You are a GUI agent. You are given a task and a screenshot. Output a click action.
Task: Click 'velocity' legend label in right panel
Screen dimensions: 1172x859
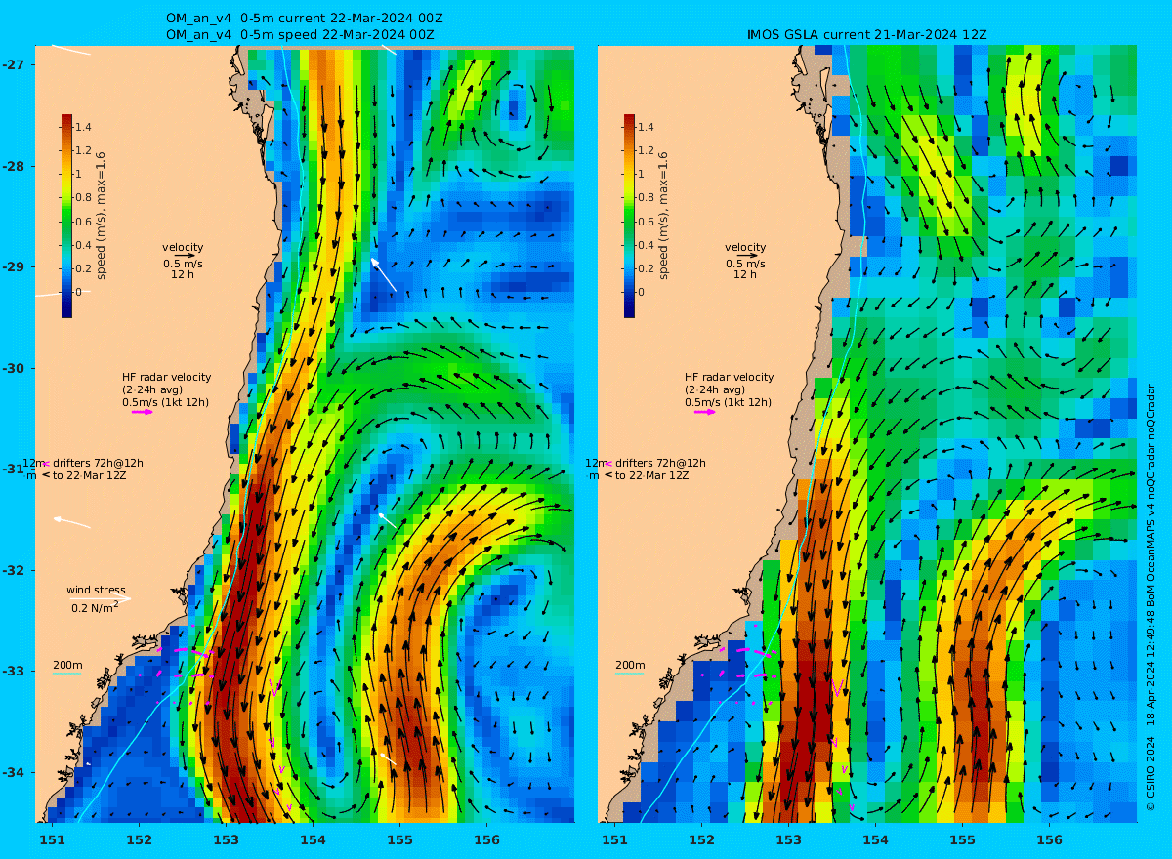tap(745, 247)
